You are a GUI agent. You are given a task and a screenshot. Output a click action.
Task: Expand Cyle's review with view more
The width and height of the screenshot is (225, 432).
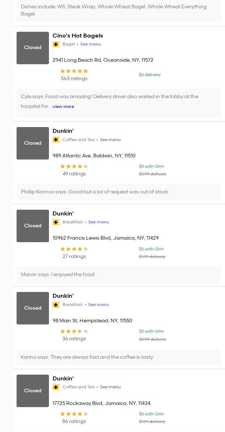[x=63, y=106]
